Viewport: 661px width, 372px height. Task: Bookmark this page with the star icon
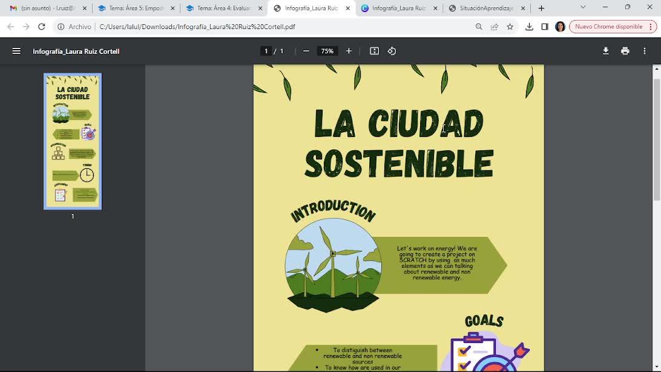tap(510, 27)
